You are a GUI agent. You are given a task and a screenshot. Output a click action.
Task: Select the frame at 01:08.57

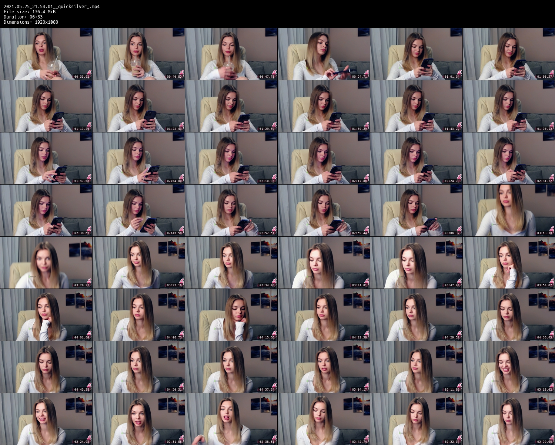click(509, 54)
